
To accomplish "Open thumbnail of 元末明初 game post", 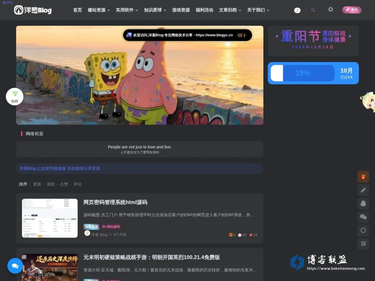I will (x=50, y=267).
